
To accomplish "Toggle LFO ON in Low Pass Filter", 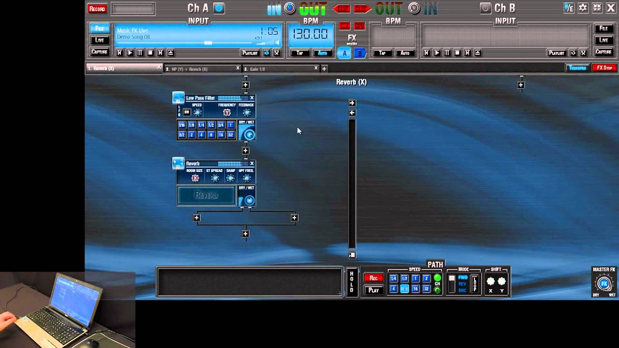I will point(187,112).
